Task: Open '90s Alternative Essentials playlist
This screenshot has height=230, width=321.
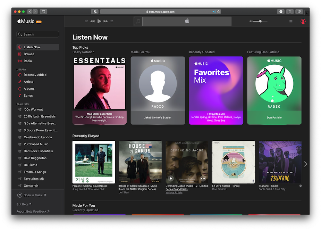Action: (38, 123)
